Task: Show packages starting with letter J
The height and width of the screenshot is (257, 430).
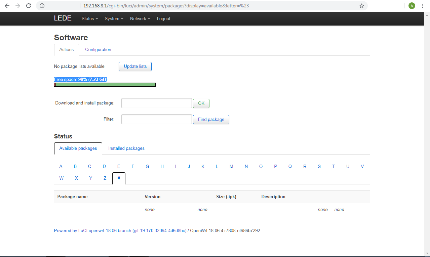Action: [x=189, y=167]
